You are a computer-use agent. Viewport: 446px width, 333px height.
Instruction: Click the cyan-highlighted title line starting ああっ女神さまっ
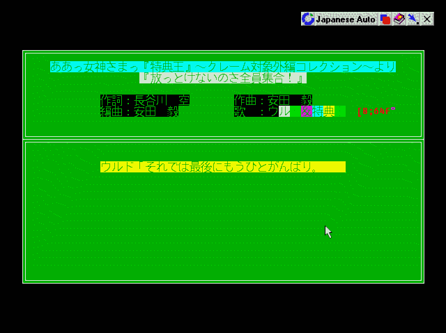pos(222,67)
